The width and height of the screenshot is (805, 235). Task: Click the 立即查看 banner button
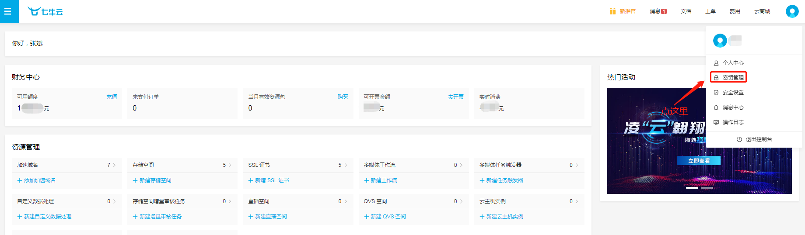point(699,161)
